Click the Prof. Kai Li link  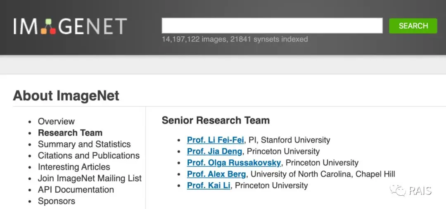pyautogui.click(x=209, y=185)
